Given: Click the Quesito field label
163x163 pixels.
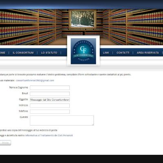Looking at the screenshot, I should pyautogui.click(x=24, y=117).
